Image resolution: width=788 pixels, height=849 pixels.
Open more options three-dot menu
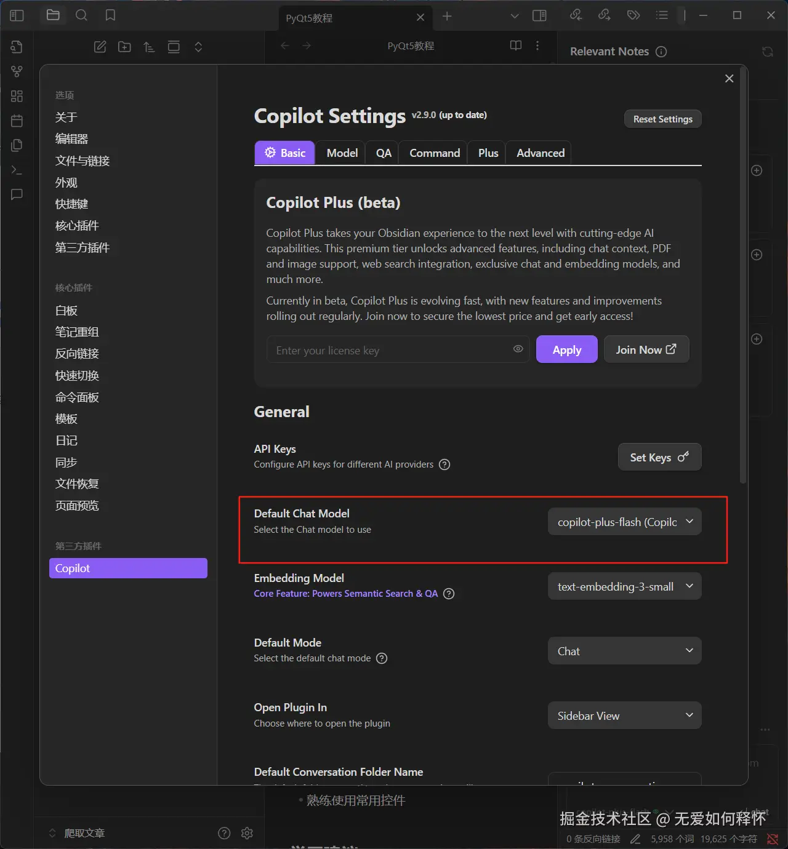[537, 46]
